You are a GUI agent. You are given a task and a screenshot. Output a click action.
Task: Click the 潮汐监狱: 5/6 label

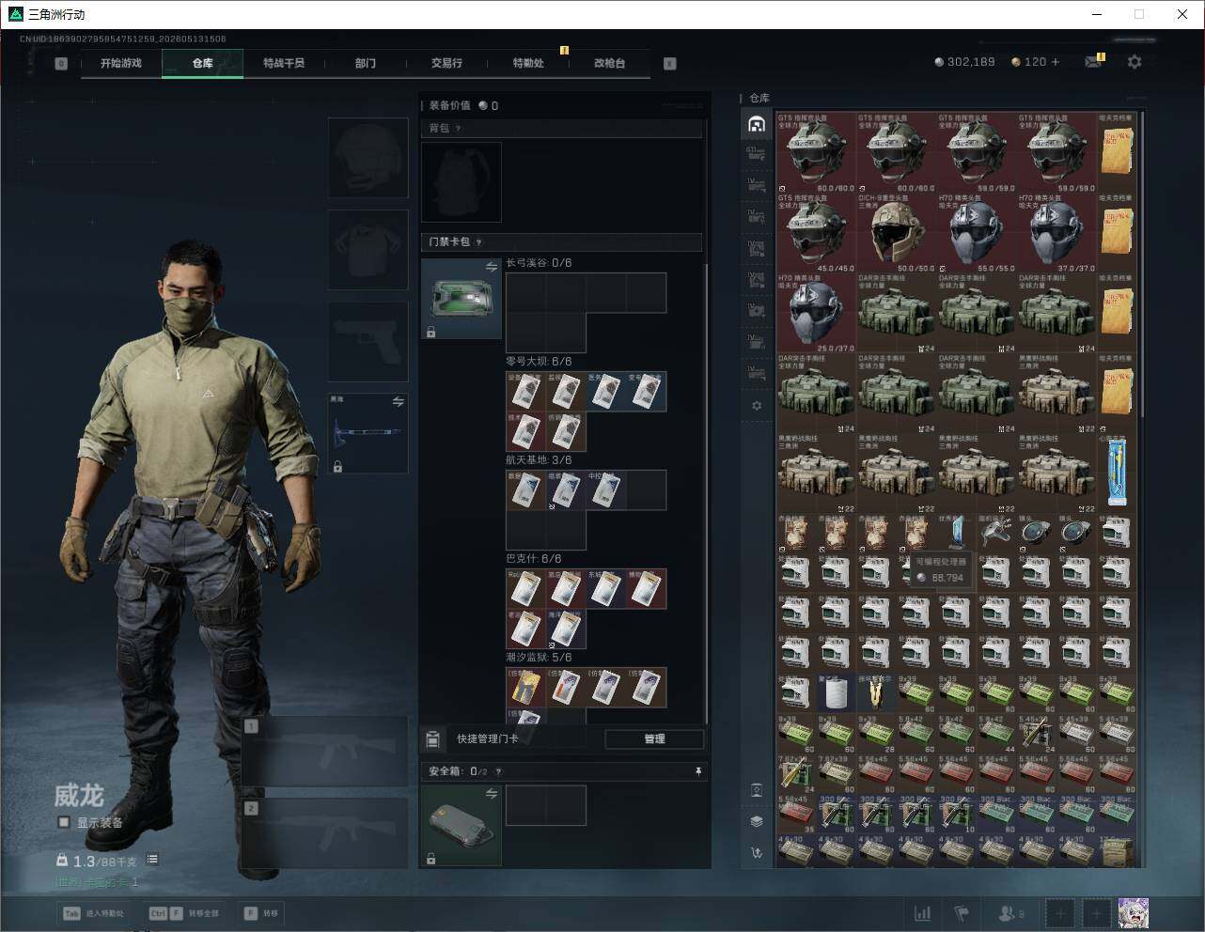click(539, 658)
